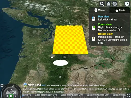The image size is (131, 98).
Task: Click the 'Pan view' heading text
Action: (x=104, y=17)
